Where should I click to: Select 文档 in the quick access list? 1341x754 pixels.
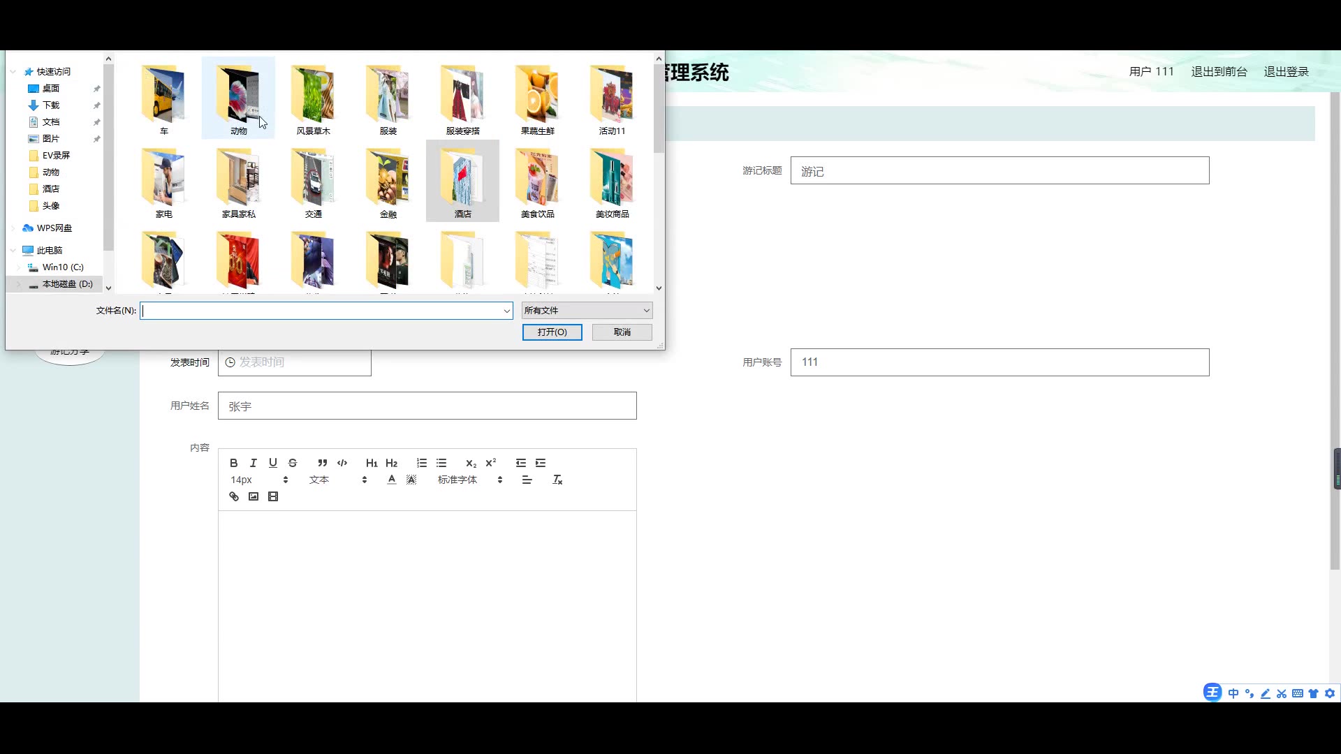tap(51, 121)
